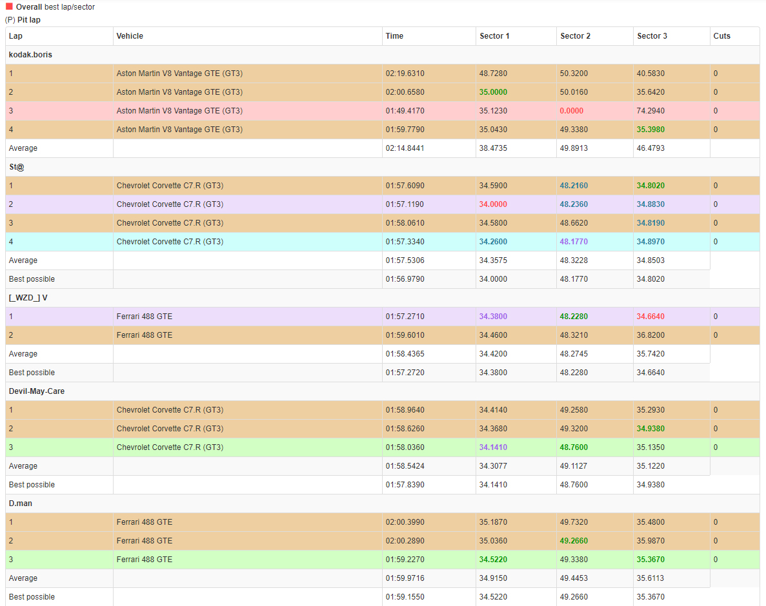Click the red 34.0000 sector 1 value in lap row
The image size is (766, 606).
coord(493,204)
